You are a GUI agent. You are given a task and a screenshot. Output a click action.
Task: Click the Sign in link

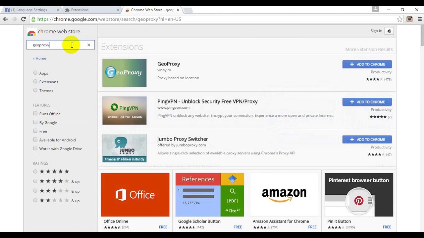click(376, 31)
